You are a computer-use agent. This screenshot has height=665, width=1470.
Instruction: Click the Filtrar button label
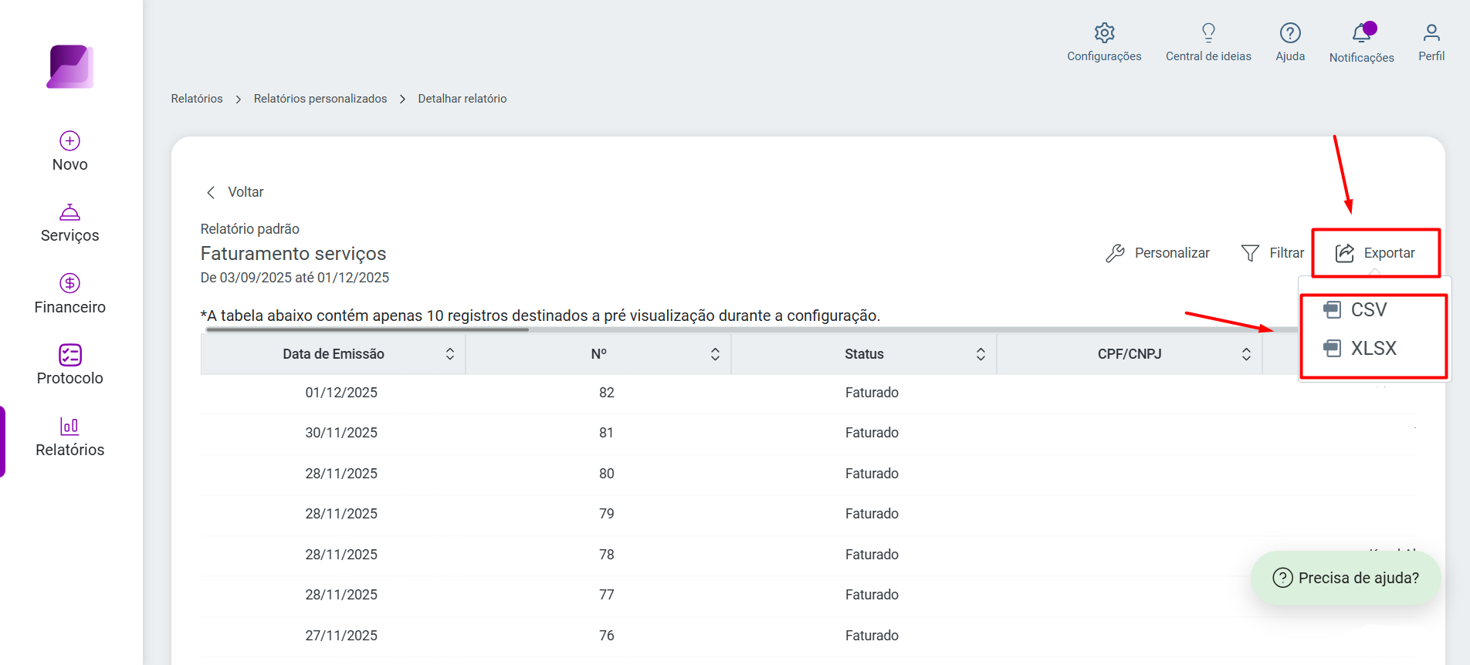click(1287, 253)
